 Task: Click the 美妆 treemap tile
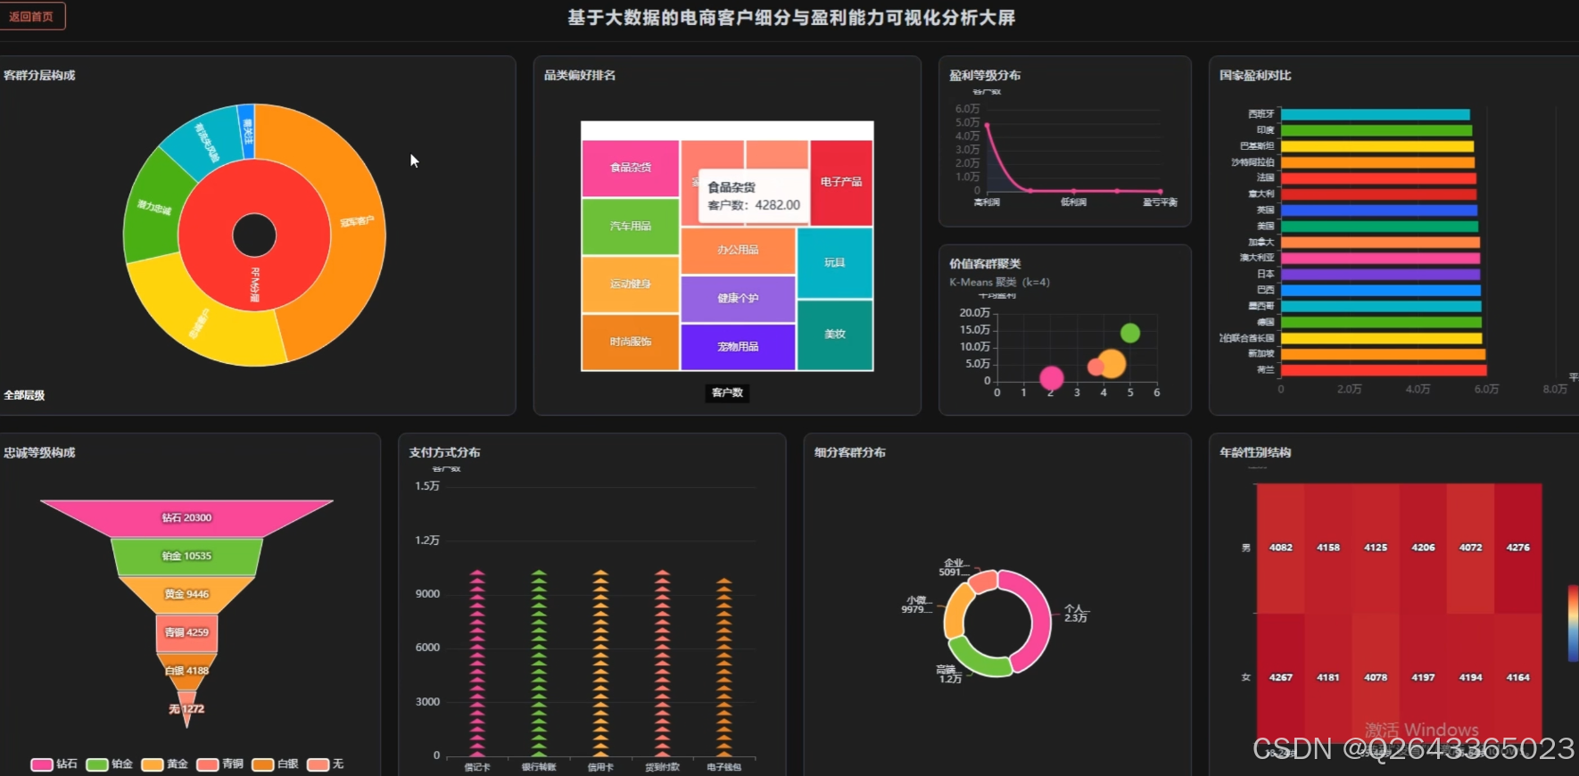[835, 334]
